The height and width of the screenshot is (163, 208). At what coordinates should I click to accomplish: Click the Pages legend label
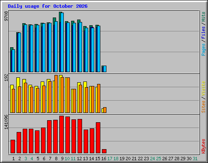(204, 50)
